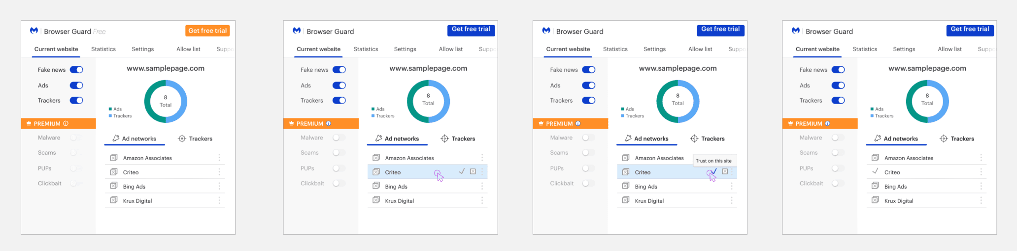Toggle Scams switch in second panel
Image resolution: width=1017 pixels, height=251 pixels.
tap(339, 153)
